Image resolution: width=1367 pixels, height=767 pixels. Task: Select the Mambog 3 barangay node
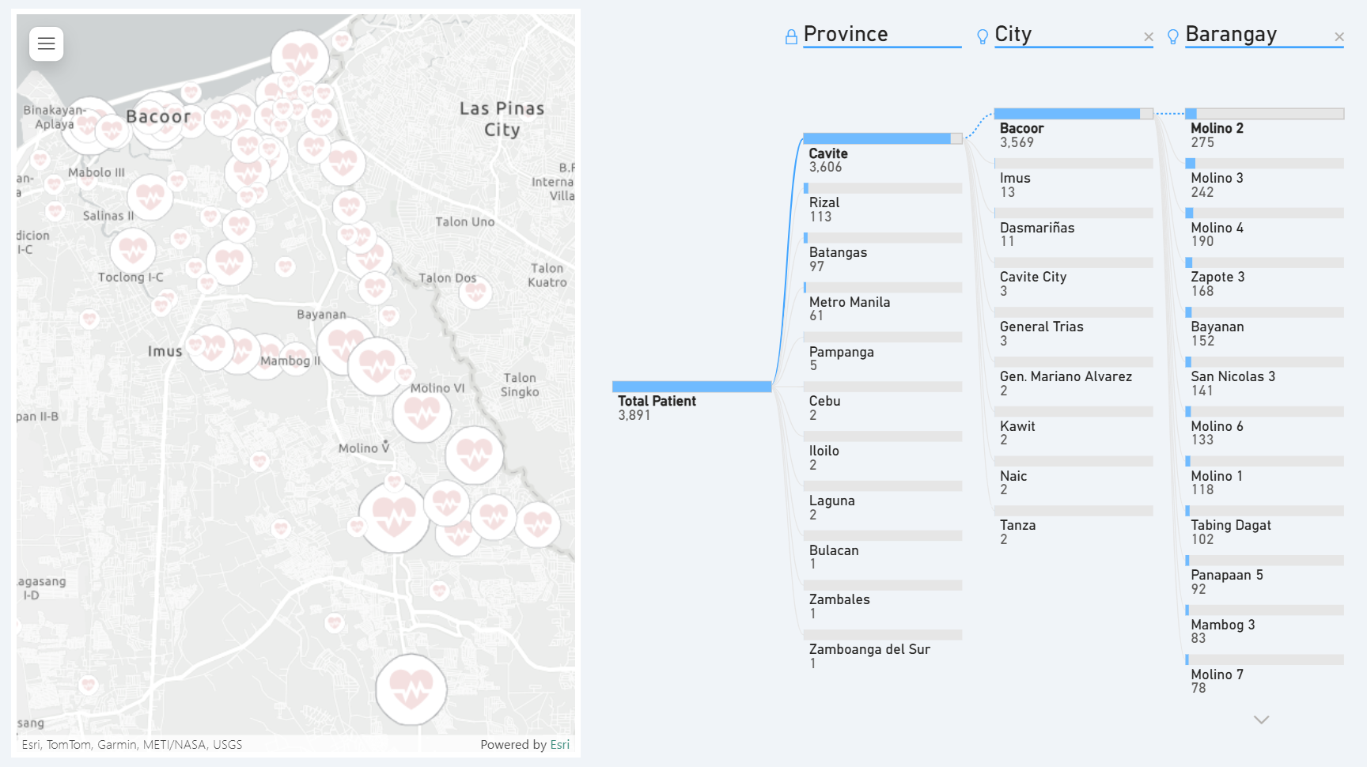coord(1264,625)
